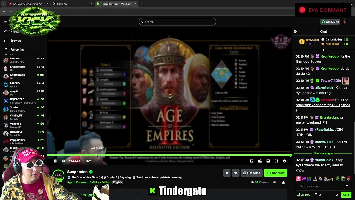Share the stream via share icon
The height and width of the screenshot is (200, 355).
pyautogui.click(x=274, y=182)
